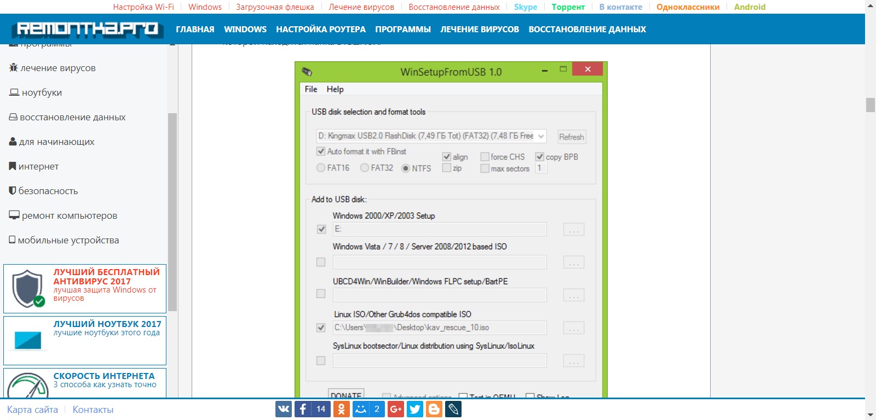Go to the безопасность sidebar category
This screenshot has height=420, width=876.
click(x=48, y=191)
